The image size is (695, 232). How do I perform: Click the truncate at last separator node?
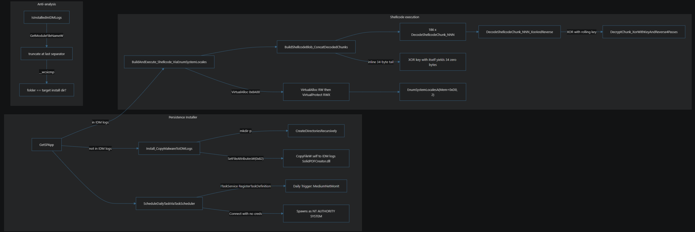pyautogui.click(x=46, y=54)
